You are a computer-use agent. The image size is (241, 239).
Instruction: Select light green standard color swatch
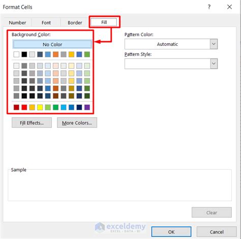48,107
